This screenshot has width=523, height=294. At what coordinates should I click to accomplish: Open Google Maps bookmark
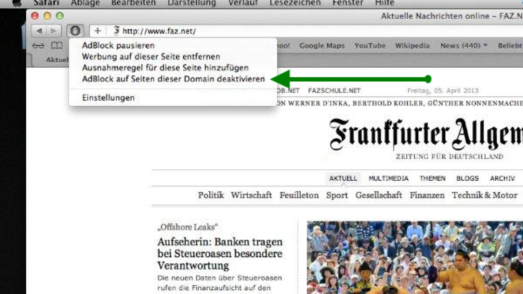322,45
